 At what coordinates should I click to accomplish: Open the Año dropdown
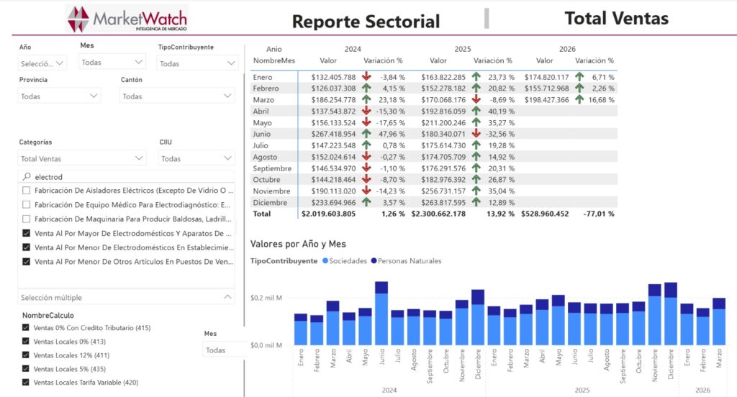point(42,63)
